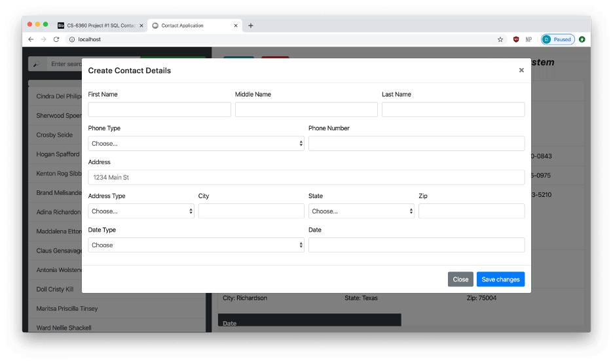Click the Close button in the modal footer
Image resolution: width=613 pixels, height=361 pixels.
point(460,279)
